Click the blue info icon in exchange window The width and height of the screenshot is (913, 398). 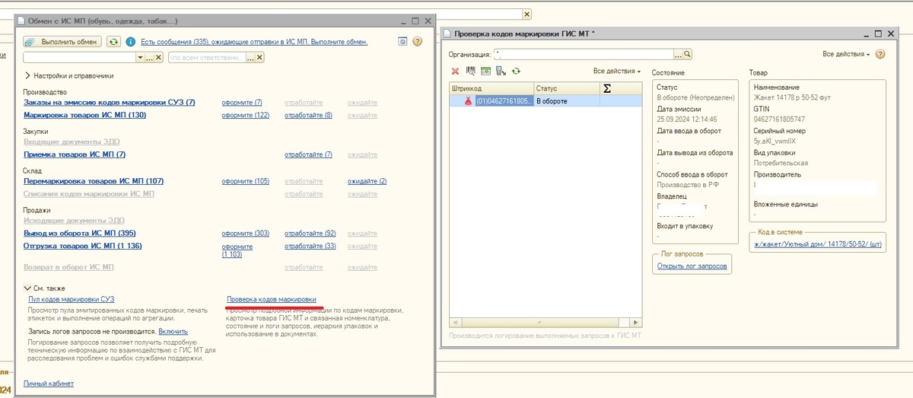[131, 42]
